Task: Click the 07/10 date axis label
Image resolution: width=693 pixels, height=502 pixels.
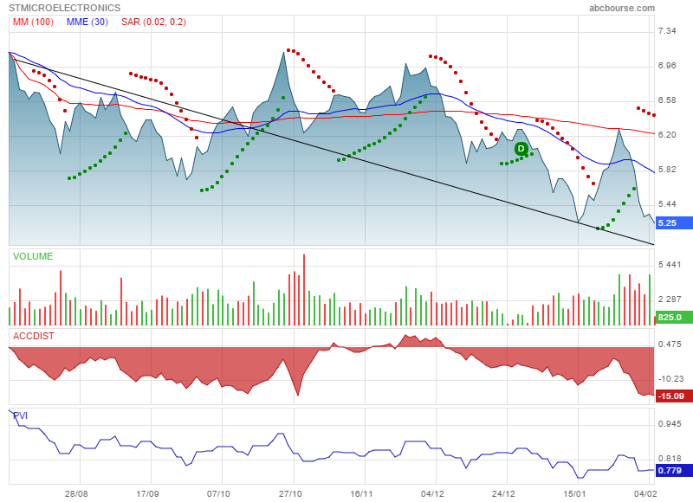Action: (218, 493)
